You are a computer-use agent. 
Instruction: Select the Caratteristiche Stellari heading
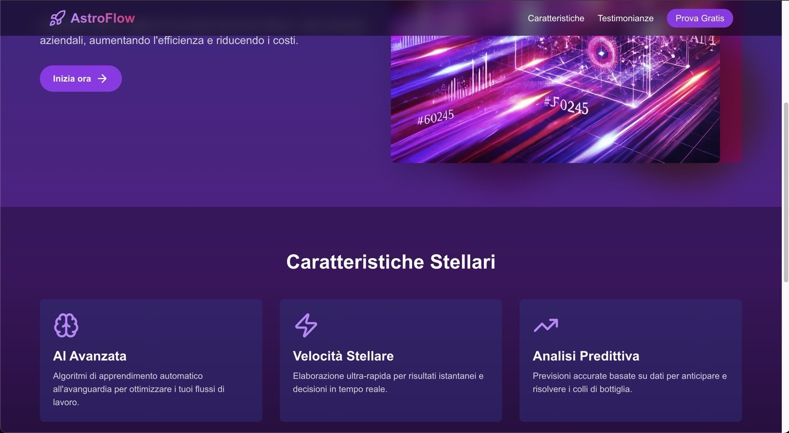click(390, 261)
